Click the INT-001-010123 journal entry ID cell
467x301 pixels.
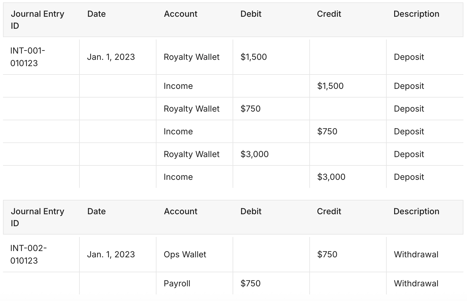point(28,57)
